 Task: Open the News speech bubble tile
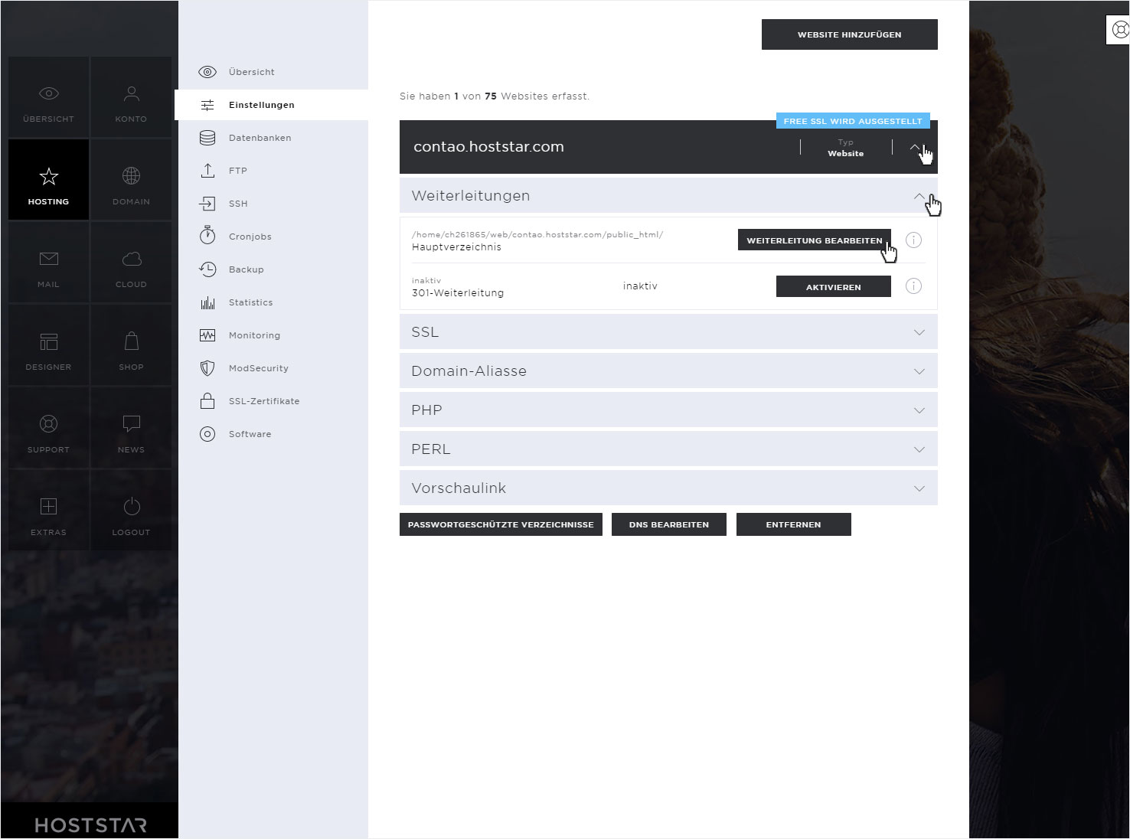point(131,428)
